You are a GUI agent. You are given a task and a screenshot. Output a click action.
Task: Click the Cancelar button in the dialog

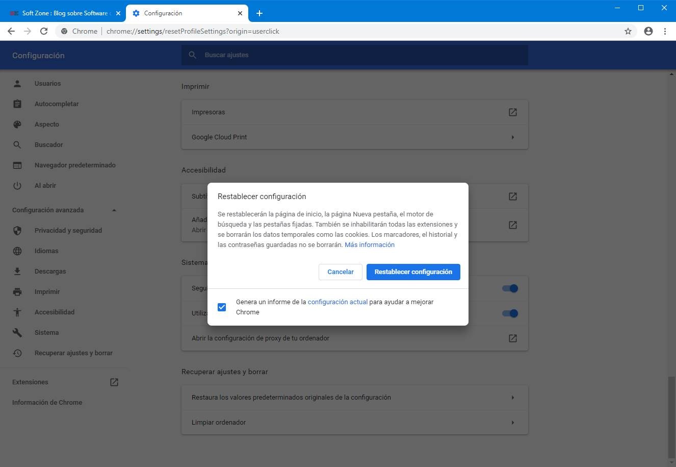point(341,272)
